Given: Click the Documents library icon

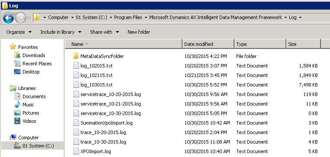Looking at the screenshot, I should pyautogui.click(x=17, y=96).
